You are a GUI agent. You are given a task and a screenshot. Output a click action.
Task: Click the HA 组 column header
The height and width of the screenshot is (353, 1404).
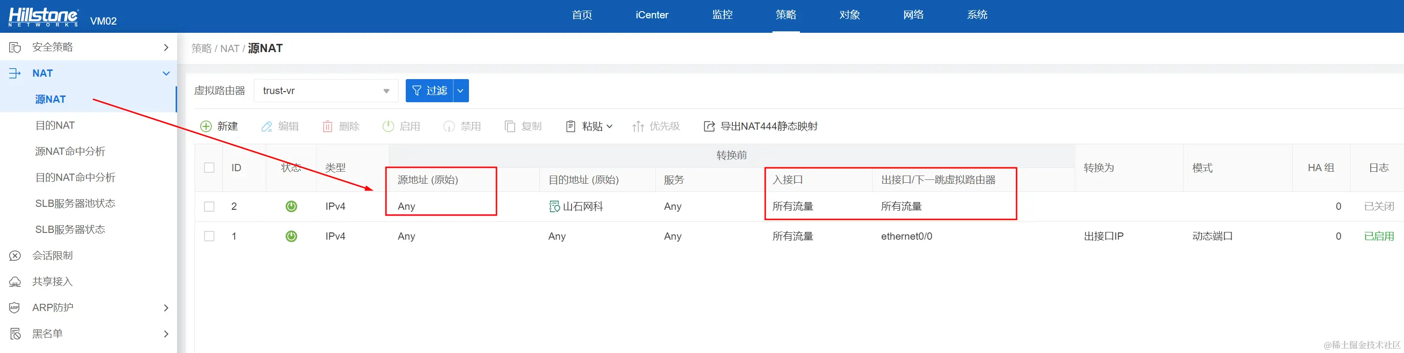click(1321, 168)
